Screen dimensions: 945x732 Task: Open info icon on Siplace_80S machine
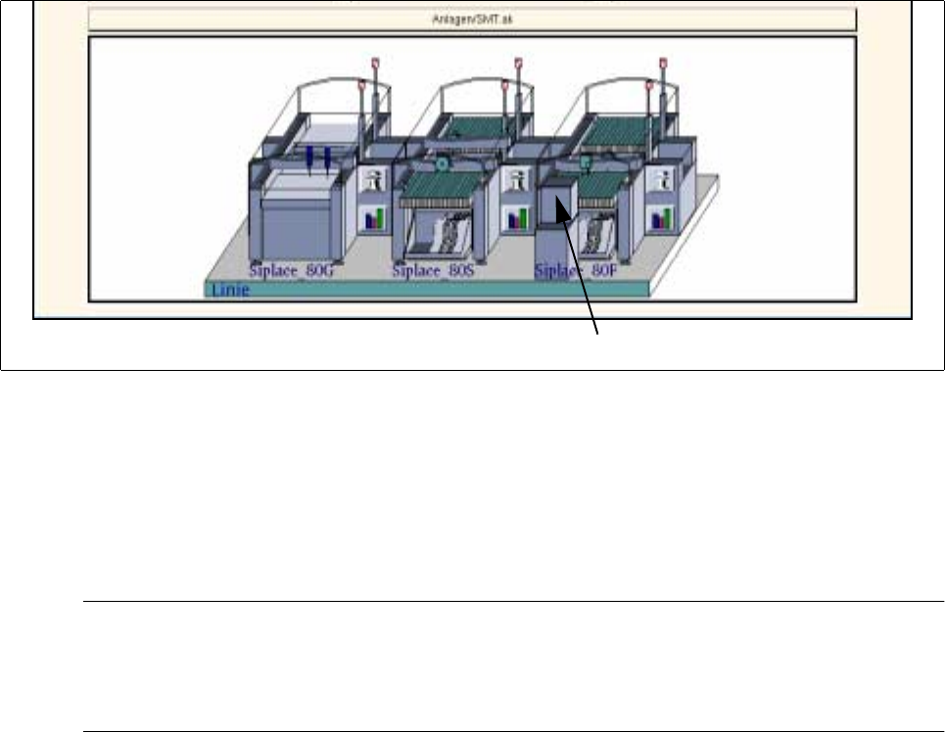(517, 179)
